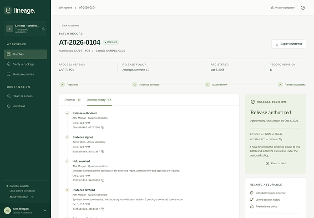Click the Hold resolved timeline marker
314x218 pixels.
pyautogui.click(x=67, y=162)
